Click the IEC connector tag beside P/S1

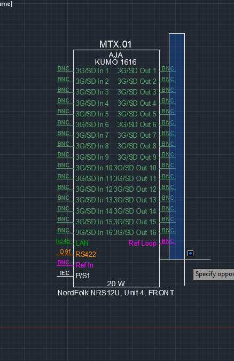pyautogui.click(x=65, y=273)
